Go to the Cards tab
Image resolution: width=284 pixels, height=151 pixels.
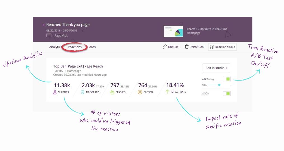(x=92, y=47)
